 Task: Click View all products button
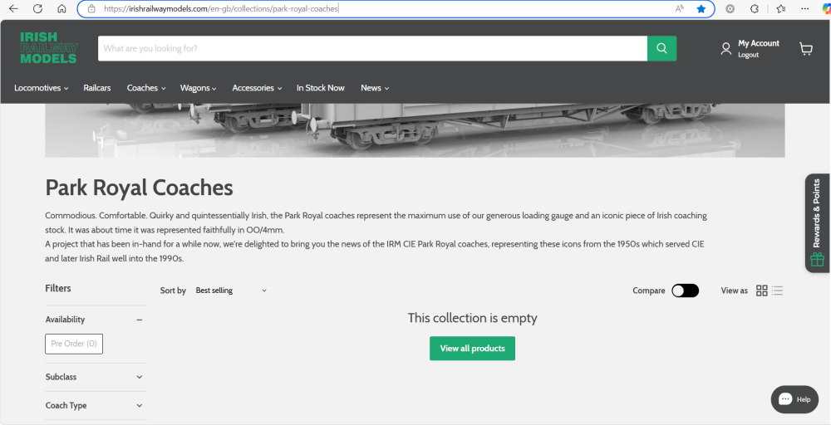472,349
